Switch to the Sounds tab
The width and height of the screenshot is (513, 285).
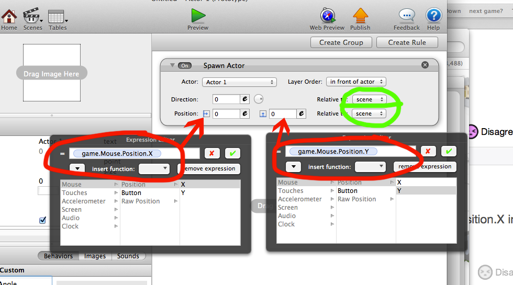pyautogui.click(x=128, y=256)
